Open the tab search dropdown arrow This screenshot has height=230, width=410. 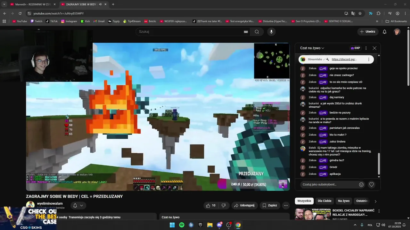pyautogui.click(x=4, y=4)
